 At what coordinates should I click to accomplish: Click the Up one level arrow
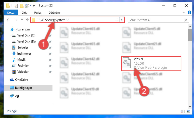click(x=27, y=20)
